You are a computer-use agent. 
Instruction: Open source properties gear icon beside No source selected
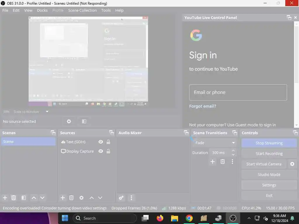coord(69,121)
